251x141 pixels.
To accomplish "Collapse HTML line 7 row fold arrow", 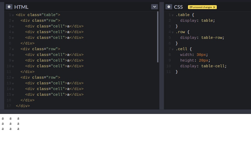I will tap(13, 49).
